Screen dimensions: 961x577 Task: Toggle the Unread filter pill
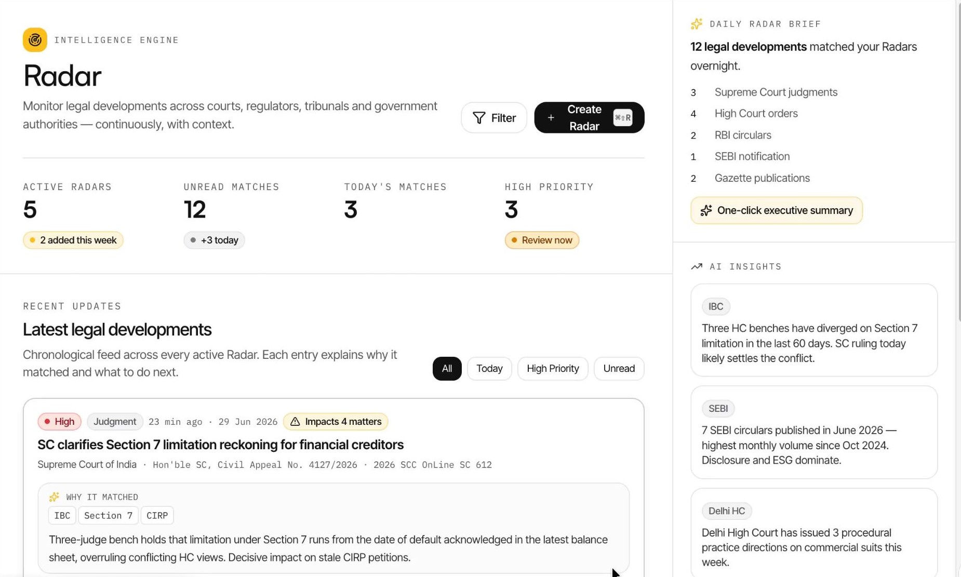click(x=619, y=369)
